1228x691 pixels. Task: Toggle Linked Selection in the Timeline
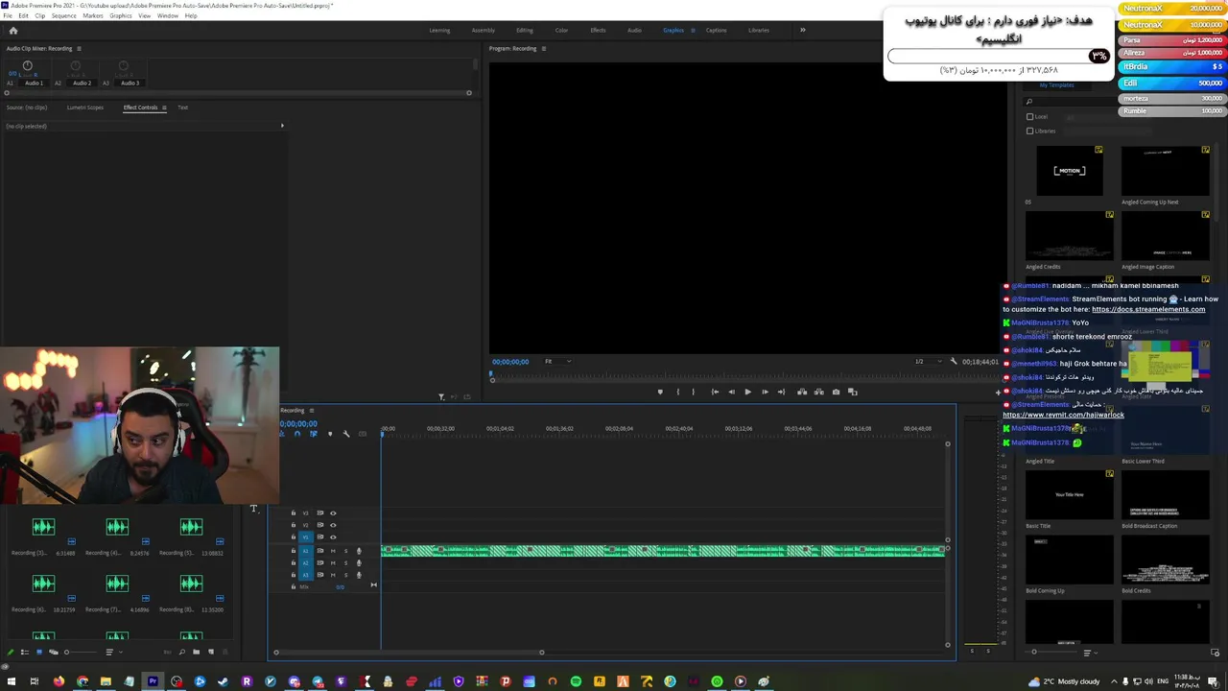(313, 434)
